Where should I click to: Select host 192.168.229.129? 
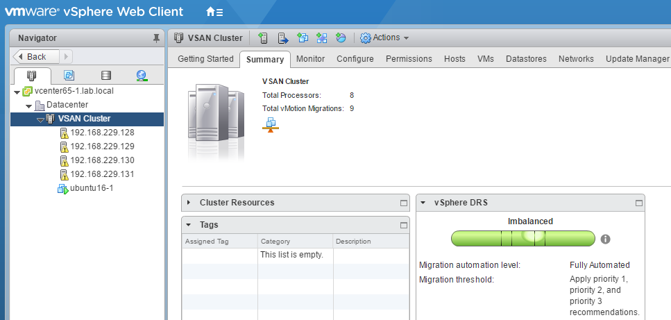[102, 146]
